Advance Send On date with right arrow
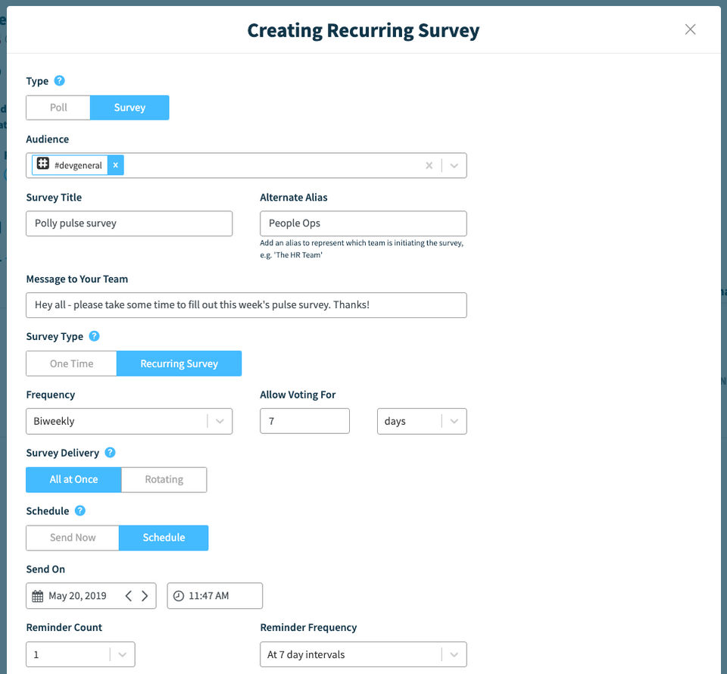Image resolution: width=727 pixels, height=674 pixels. click(x=145, y=596)
